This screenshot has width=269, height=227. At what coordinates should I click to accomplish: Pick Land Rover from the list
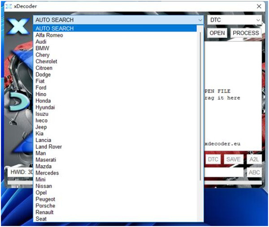(49, 147)
